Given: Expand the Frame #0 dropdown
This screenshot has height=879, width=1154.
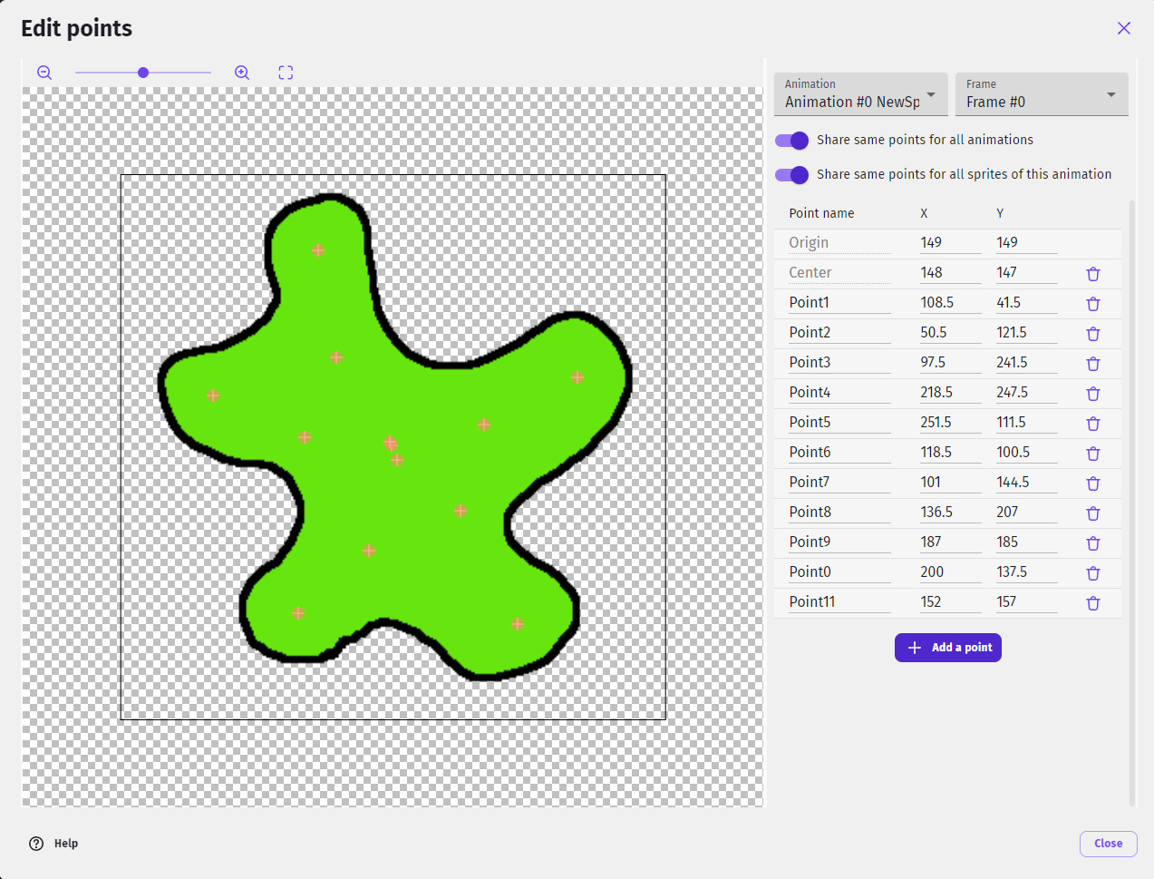Looking at the screenshot, I should 1041,94.
